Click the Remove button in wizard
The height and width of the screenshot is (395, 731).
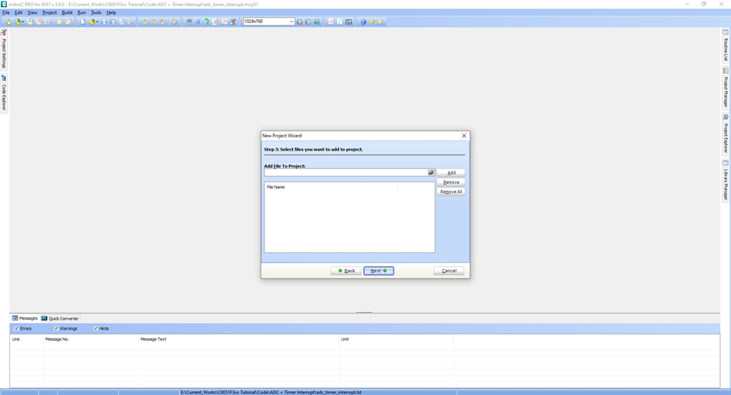click(x=451, y=182)
